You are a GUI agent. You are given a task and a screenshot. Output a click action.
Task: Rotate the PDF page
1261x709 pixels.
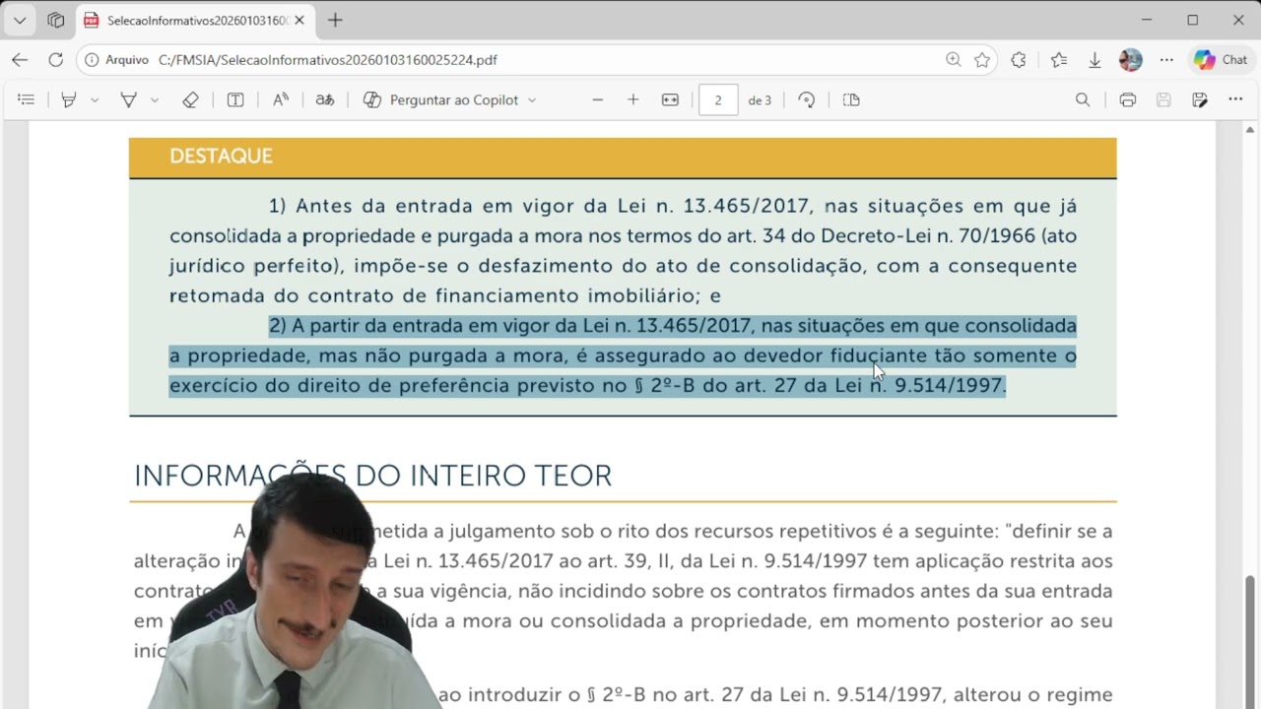(807, 99)
